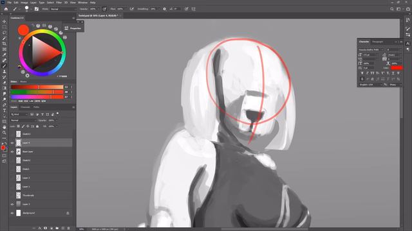Open the Filter menu
This screenshot has height=231, width=412.
(59, 3)
